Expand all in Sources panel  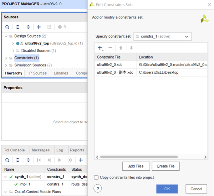point(28,27)
